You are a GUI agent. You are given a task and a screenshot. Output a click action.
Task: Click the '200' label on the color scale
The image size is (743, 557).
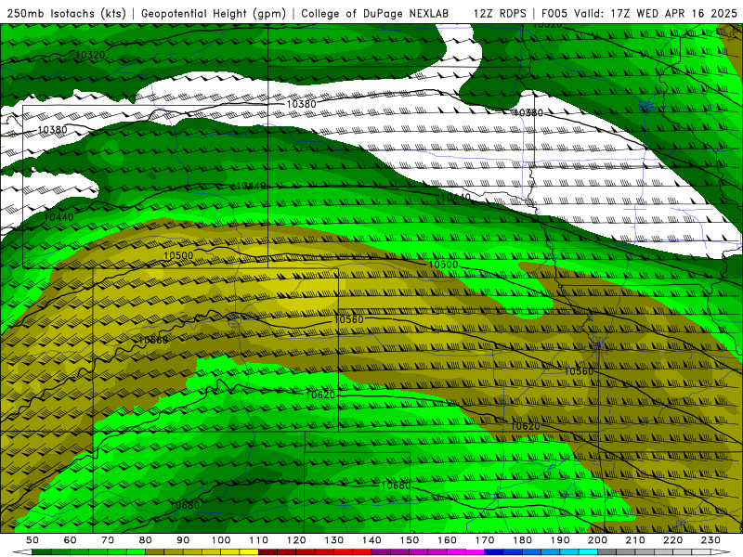pyautogui.click(x=597, y=540)
